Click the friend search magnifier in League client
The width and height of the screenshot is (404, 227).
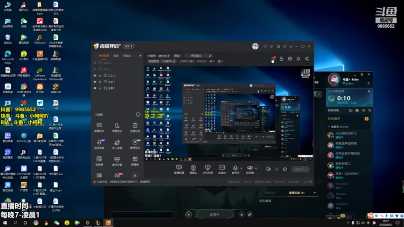point(370,110)
